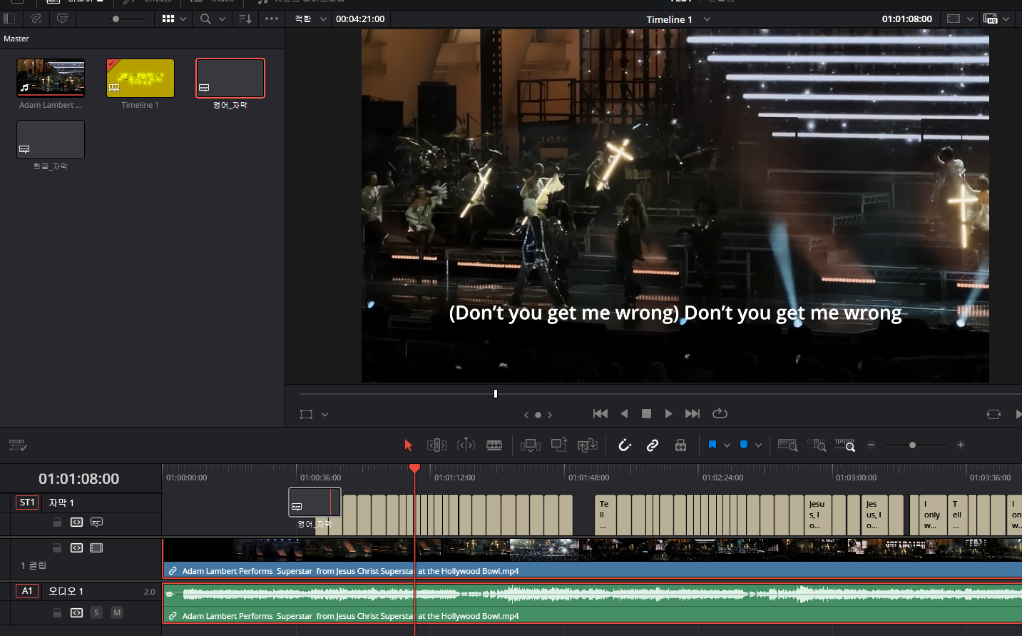Open the viewer zoom 적합 dropdown
Screen dimensions: 1022x636
[311, 19]
